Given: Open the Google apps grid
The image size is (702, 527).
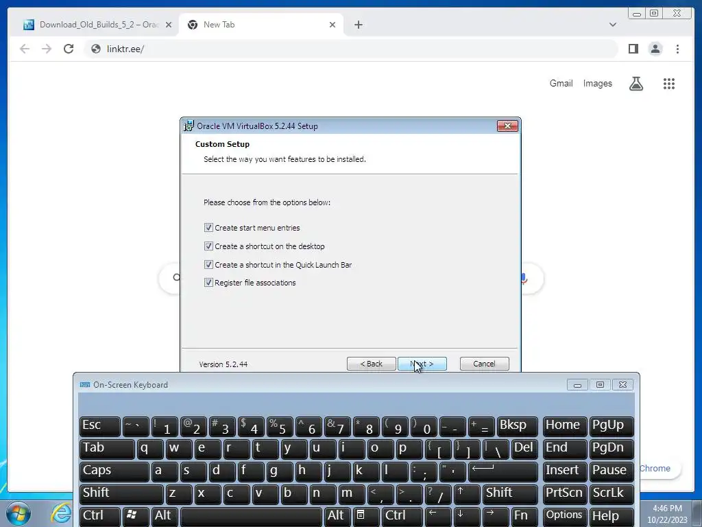Looking at the screenshot, I should [669, 83].
